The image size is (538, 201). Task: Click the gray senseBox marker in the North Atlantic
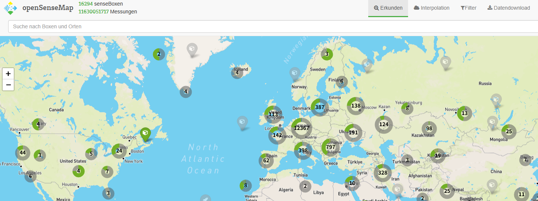point(242,122)
